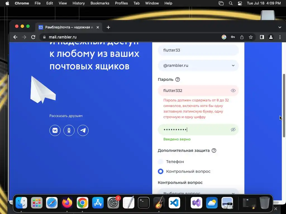
Task: Share via Telegram social icon
Action: coord(83,130)
